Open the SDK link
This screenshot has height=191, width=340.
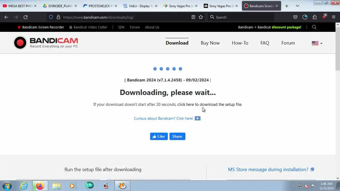(x=121, y=27)
